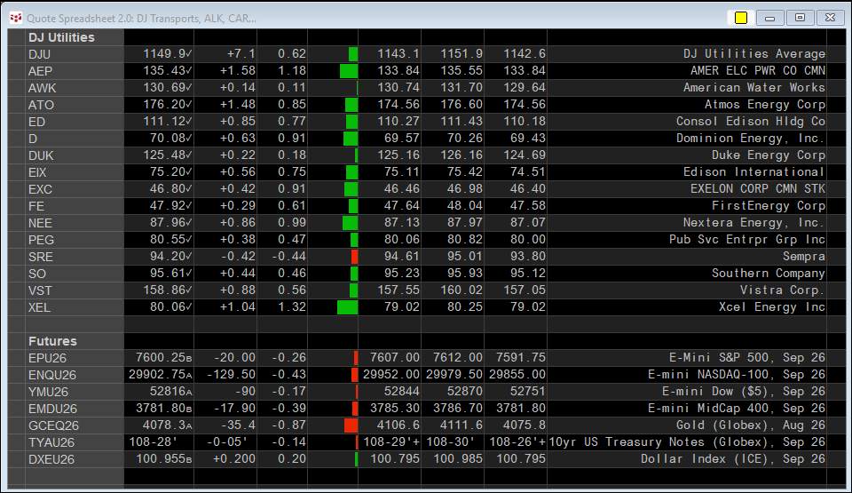Select Xcel Energy Inc description cell

(687, 307)
